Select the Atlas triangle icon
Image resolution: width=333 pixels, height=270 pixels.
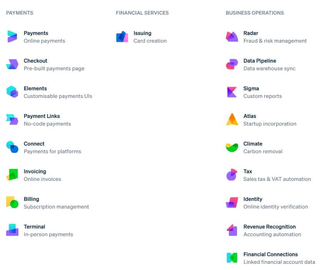[x=232, y=119]
